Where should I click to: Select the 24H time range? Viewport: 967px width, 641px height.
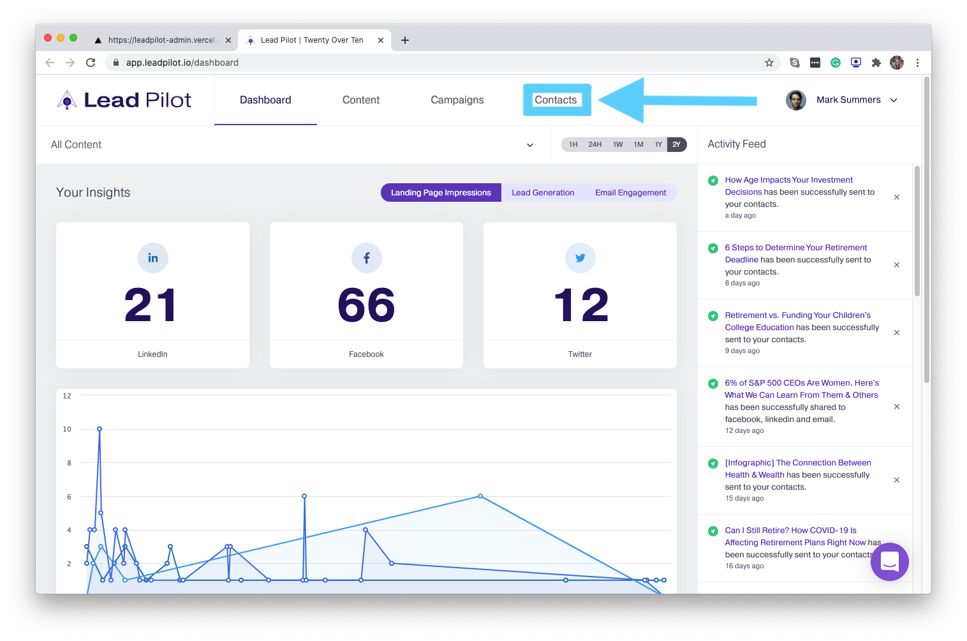[595, 144]
